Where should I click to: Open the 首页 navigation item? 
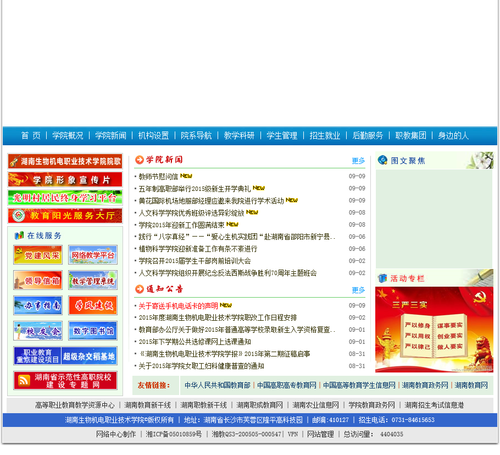[31, 136]
